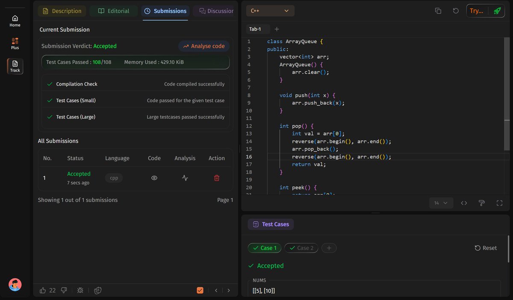Screen dimensions: 513x300
Task: Click the Analyse code button
Action: pyautogui.click(x=204, y=46)
